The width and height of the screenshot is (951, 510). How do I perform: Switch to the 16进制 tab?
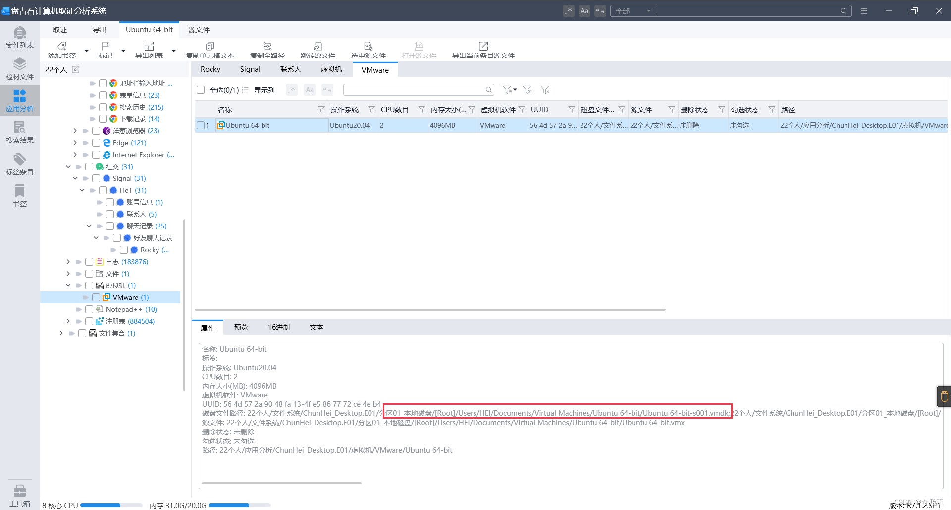[279, 327]
